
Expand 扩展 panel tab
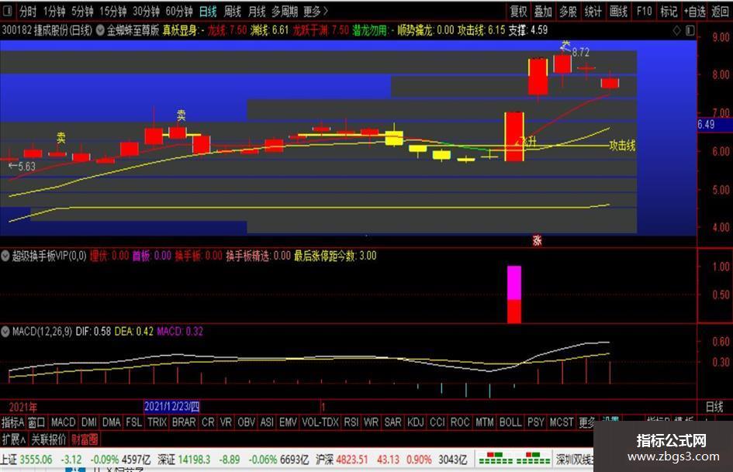[13, 439]
